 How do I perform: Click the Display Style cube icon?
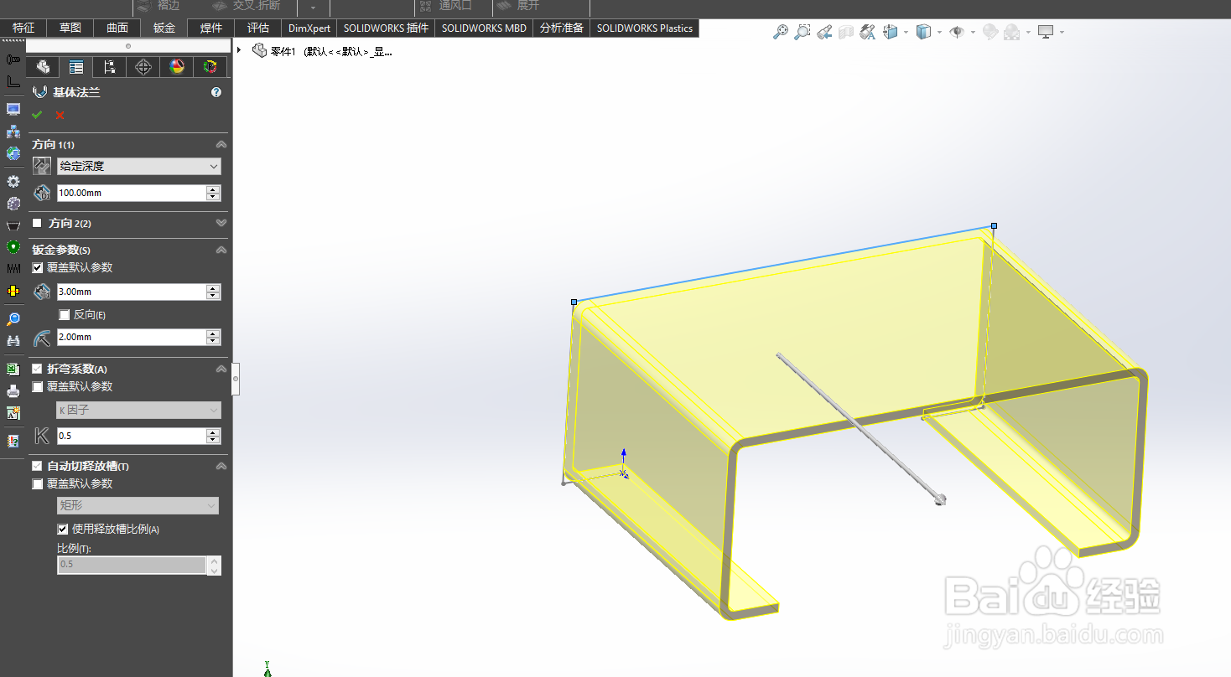click(x=923, y=32)
